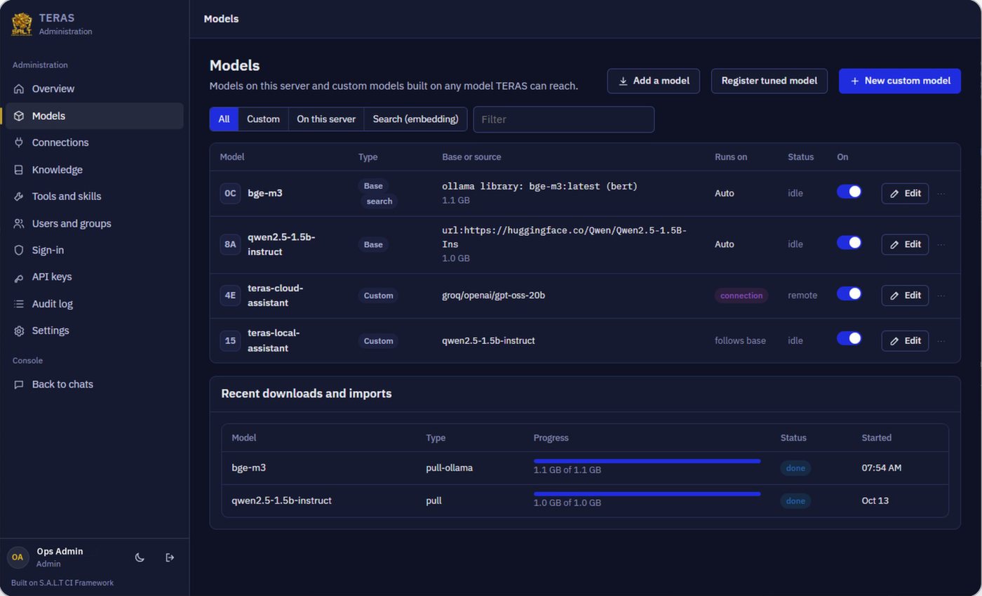
Task: Click the Models cube icon in sidebar
Action: (x=19, y=116)
